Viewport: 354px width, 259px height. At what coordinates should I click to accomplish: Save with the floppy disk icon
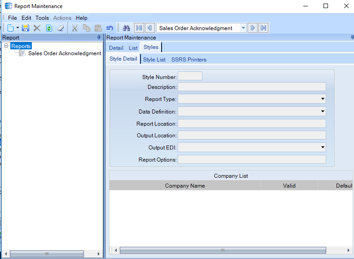(26, 28)
